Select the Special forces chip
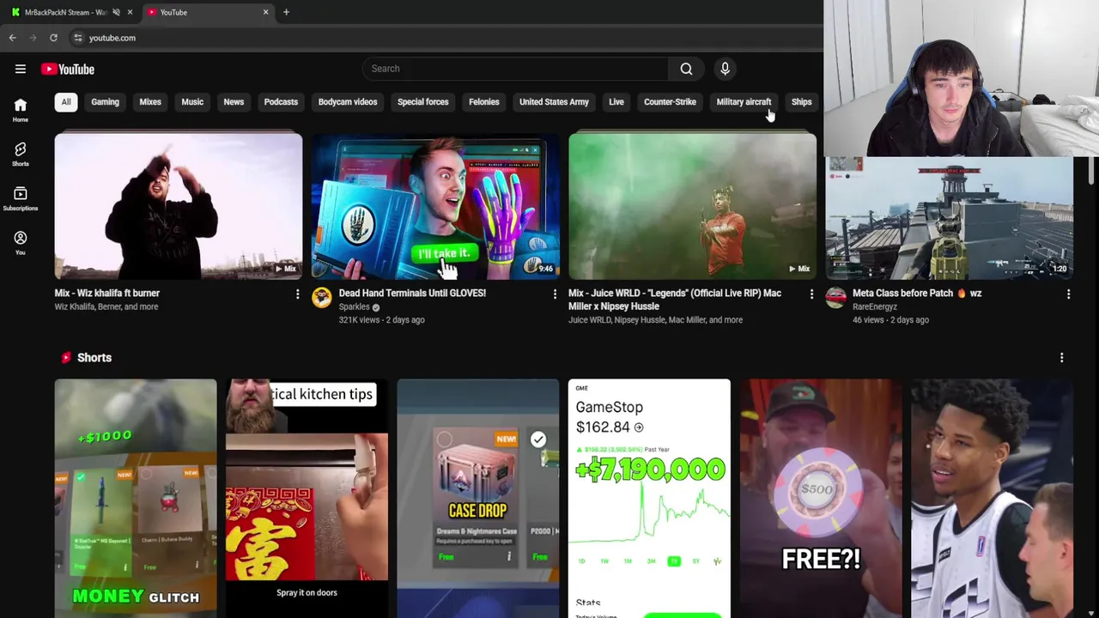This screenshot has height=618, width=1099. click(x=422, y=102)
